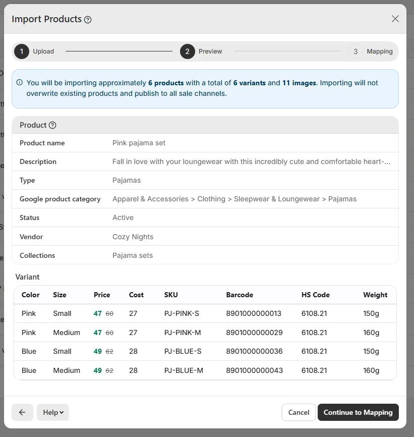The image size is (414, 437).
Task: Click the Medium size in PJ-PINK-M row
Action: (67, 333)
